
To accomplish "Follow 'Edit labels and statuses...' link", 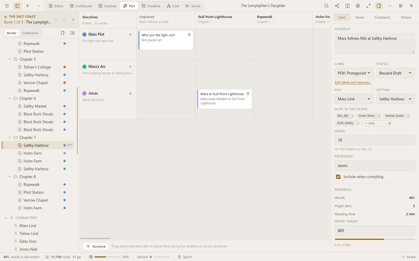I will coord(353,82).
